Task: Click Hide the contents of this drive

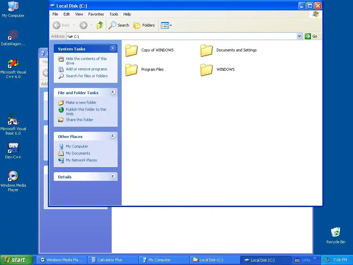Action: pos(86,61)
